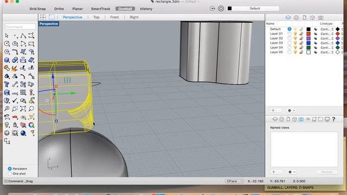Toggle four-viewport layout icon

pyautogui.click(x=43, y=17)
